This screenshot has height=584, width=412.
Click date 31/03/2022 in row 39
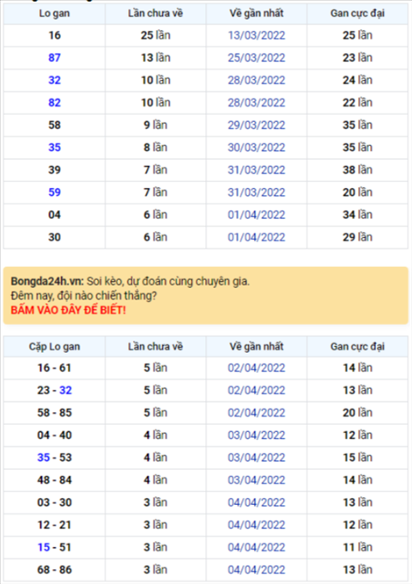[x=257, y=170]
